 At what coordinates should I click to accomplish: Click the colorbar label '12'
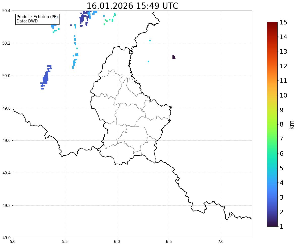(x=283, y=66)
